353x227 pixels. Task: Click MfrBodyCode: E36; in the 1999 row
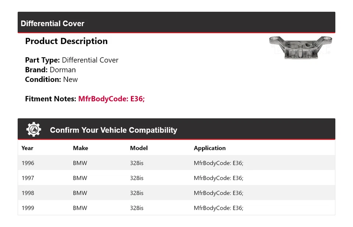(218, 208)
